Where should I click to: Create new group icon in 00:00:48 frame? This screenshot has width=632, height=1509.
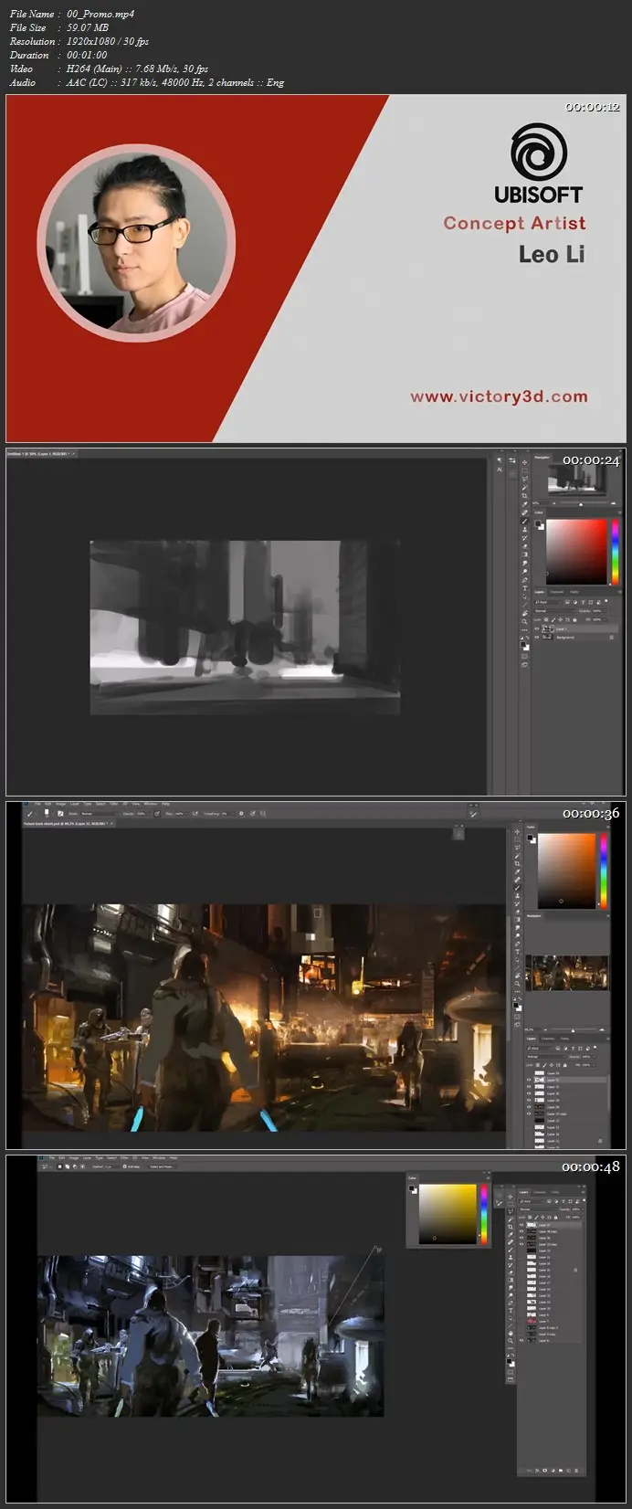click(561, 1471)
